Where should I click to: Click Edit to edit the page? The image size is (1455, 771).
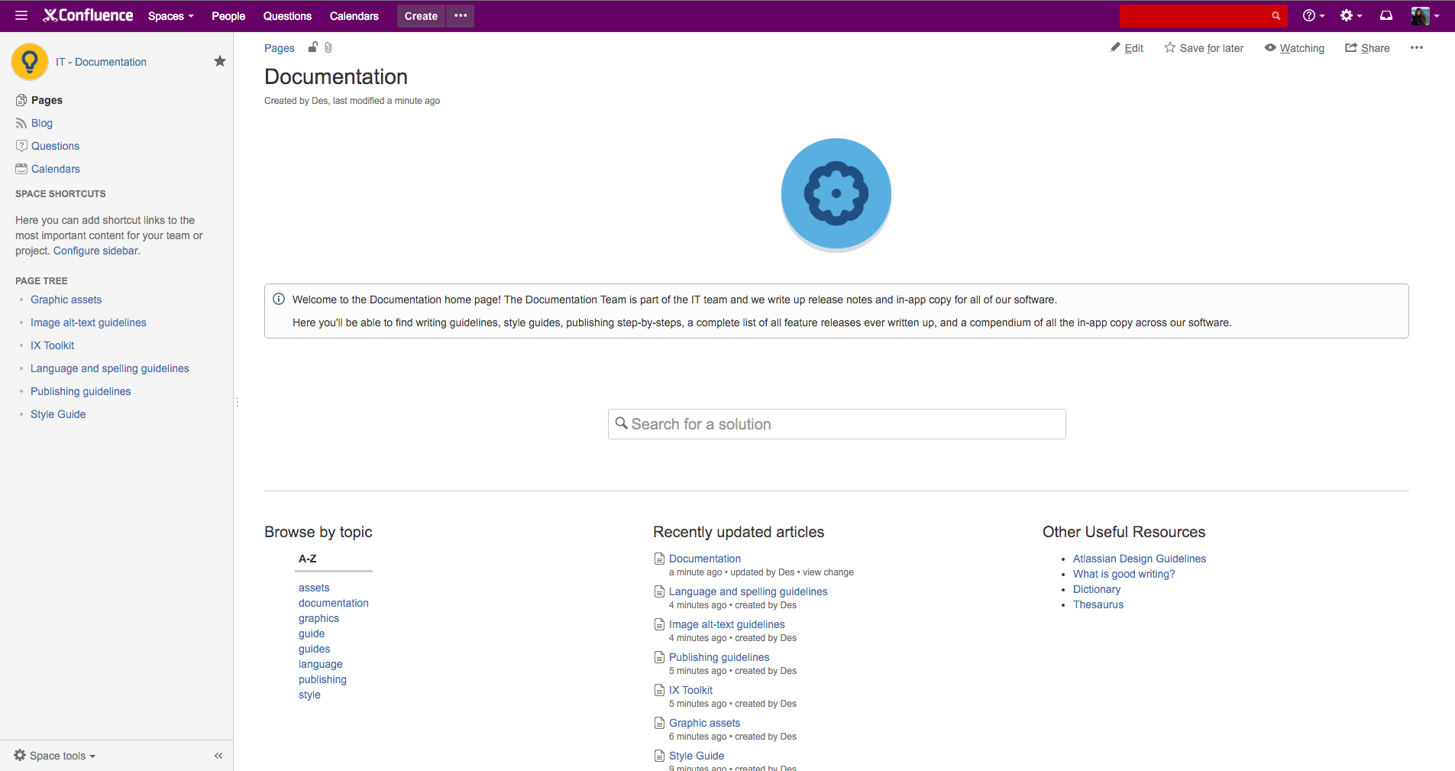(1127, 48)
